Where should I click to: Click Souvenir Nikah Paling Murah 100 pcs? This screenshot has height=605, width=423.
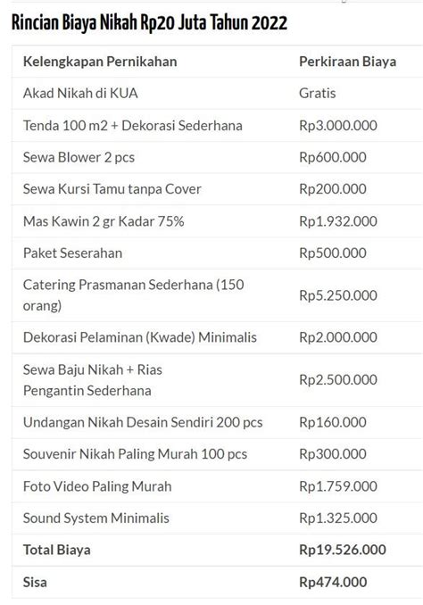coord(135,454)
